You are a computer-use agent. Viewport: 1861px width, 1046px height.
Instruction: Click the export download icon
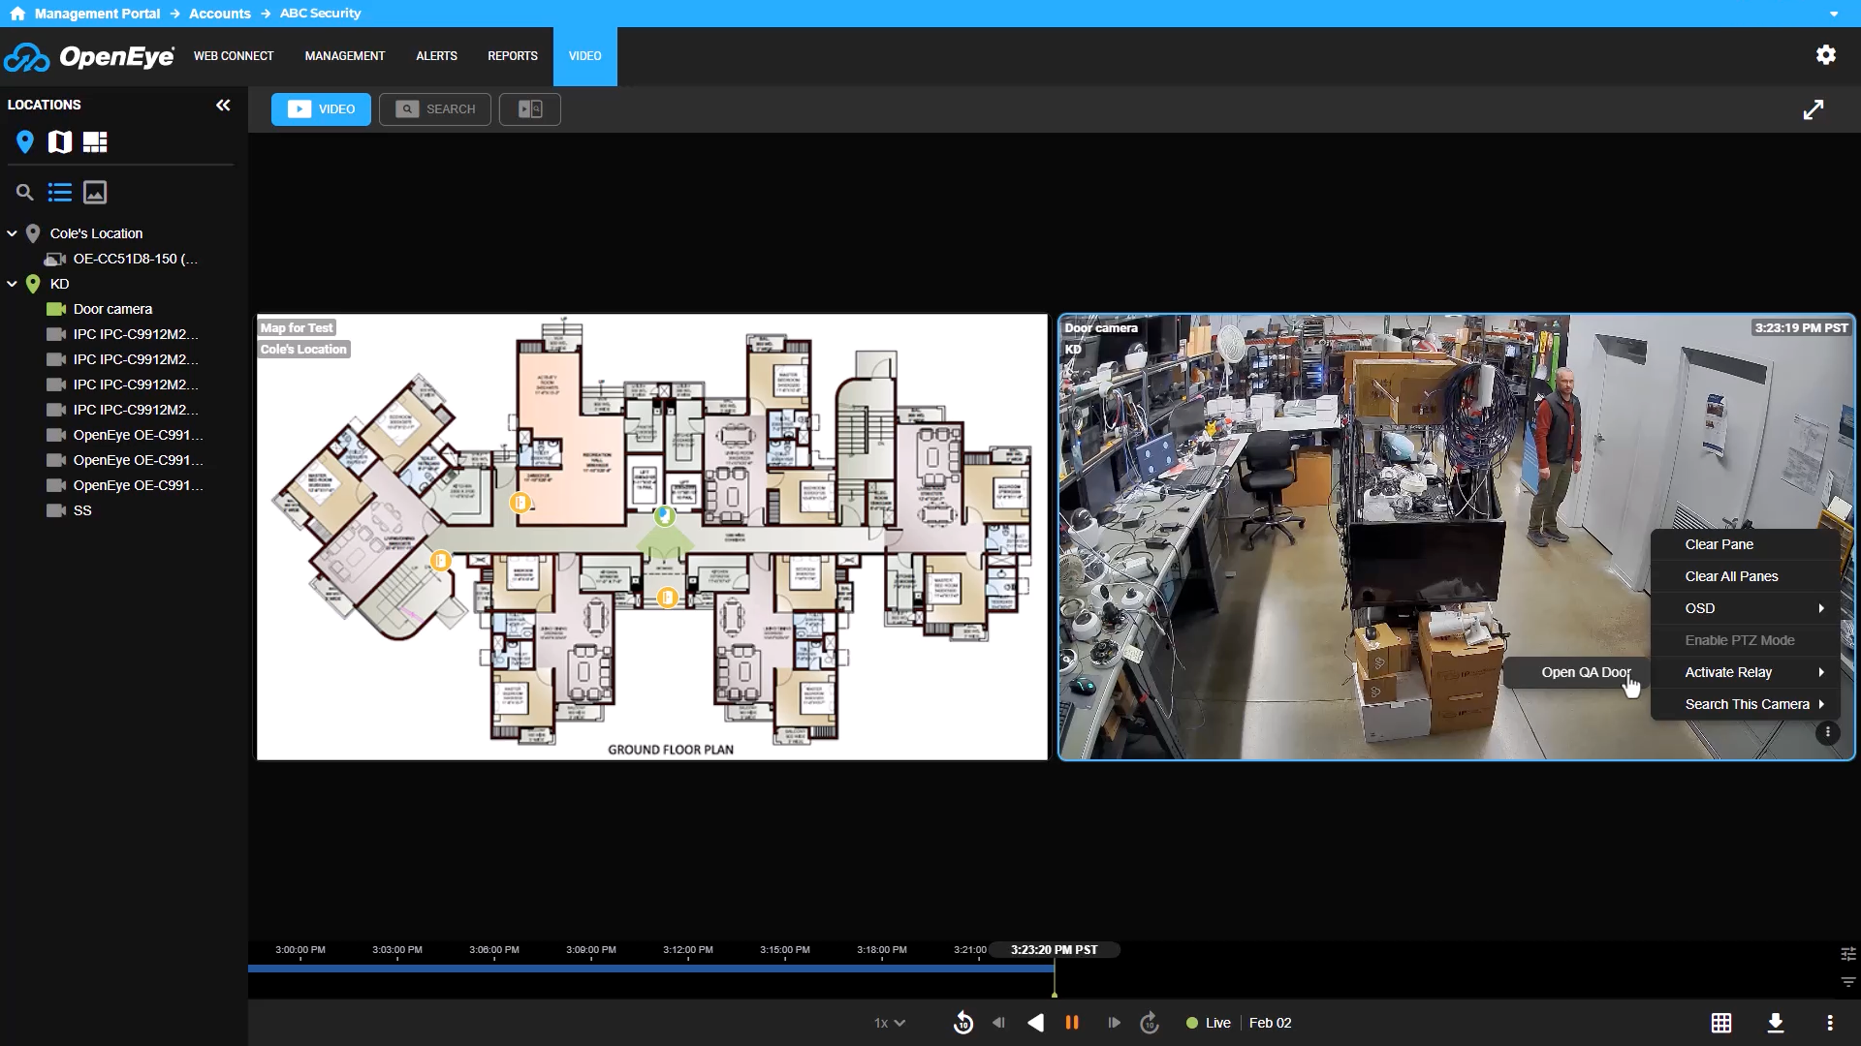click(1776, 1023)
